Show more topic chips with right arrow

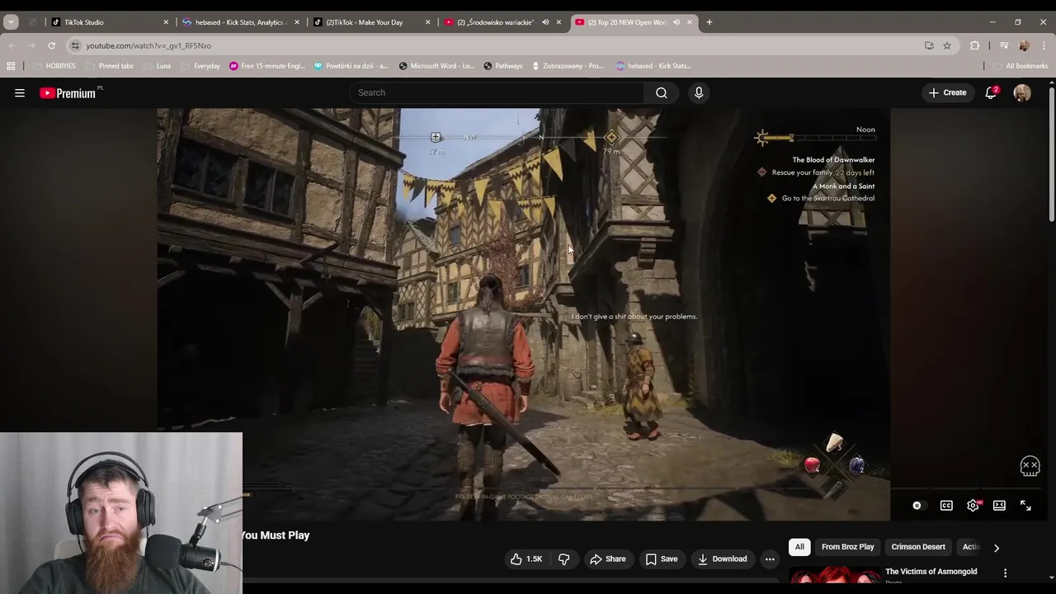[996, 547]
